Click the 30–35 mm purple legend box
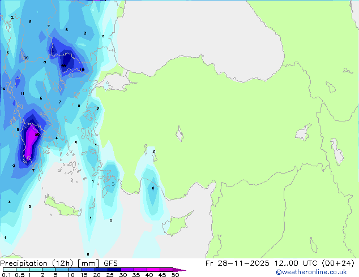The height and width of the screenshot is (277, 359). 127,270
